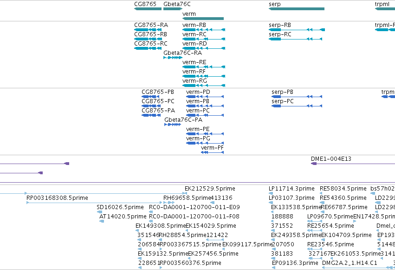Select transcript CG8765-RB
This screenshot has width=395, height=270.
(148, 39)
